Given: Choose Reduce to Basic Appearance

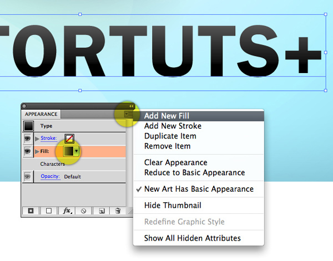Looking at the screenshot, I should (199, 172).
